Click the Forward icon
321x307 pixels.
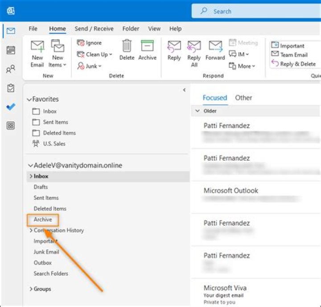(x=215, y=47)
